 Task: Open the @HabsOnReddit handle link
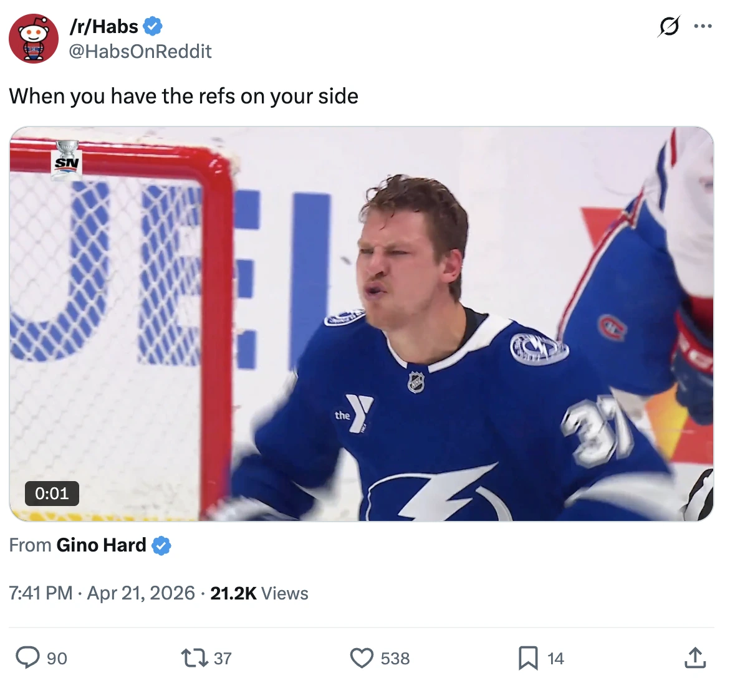pos(140,51)
